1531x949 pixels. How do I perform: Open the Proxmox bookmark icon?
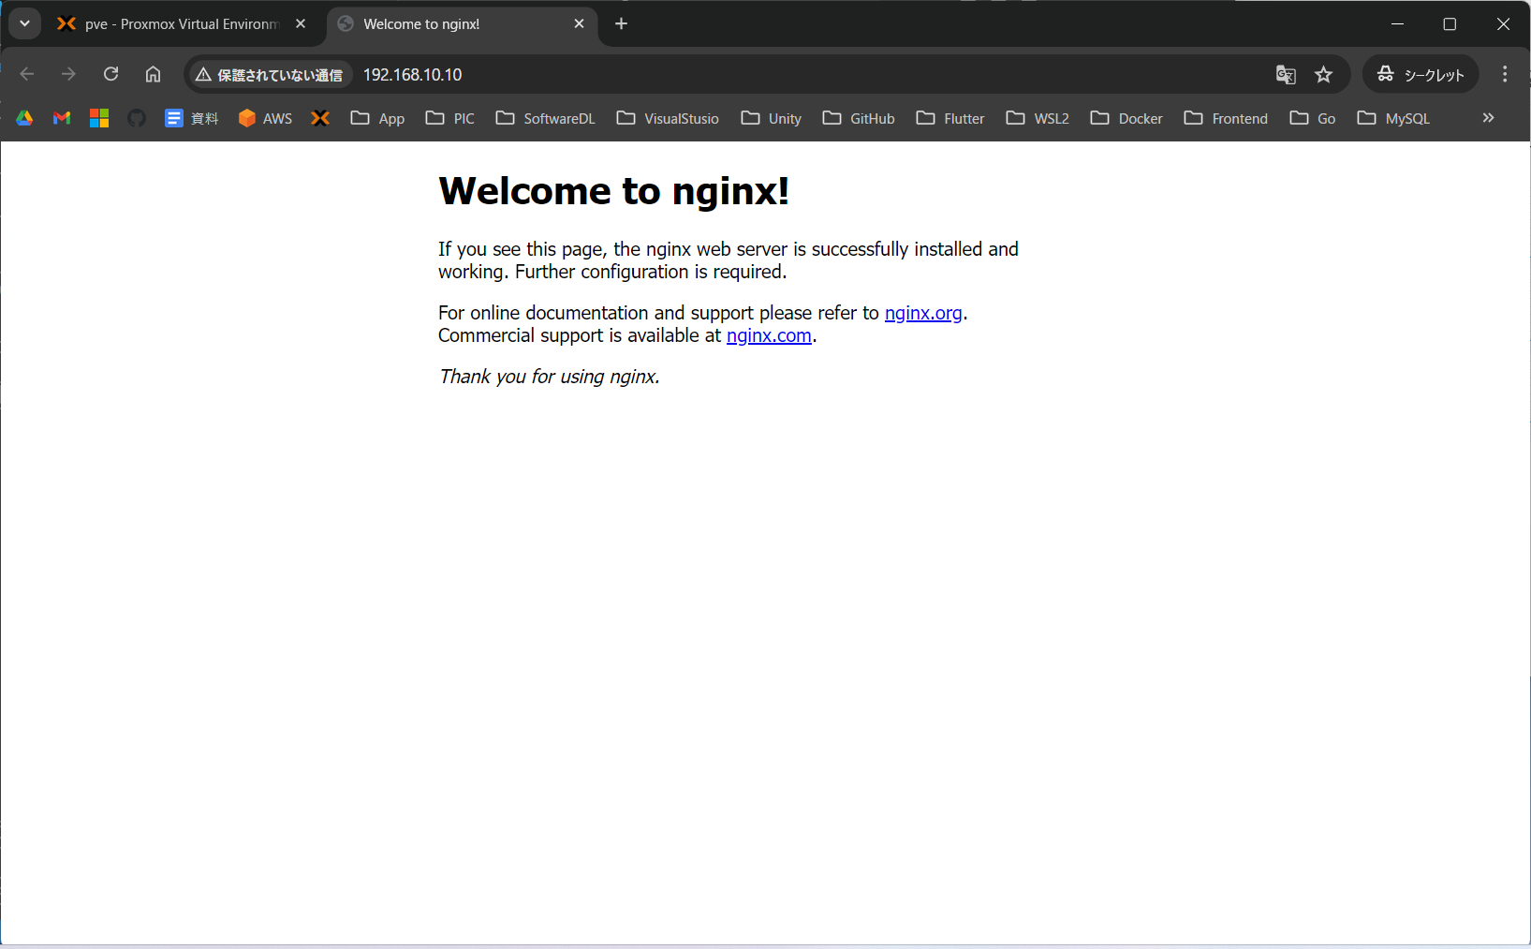[320, 118]
